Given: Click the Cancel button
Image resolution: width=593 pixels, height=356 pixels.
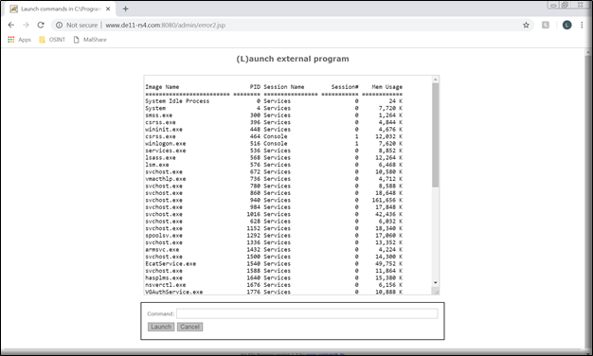Looking at the screenshot, I should (189, 327).
